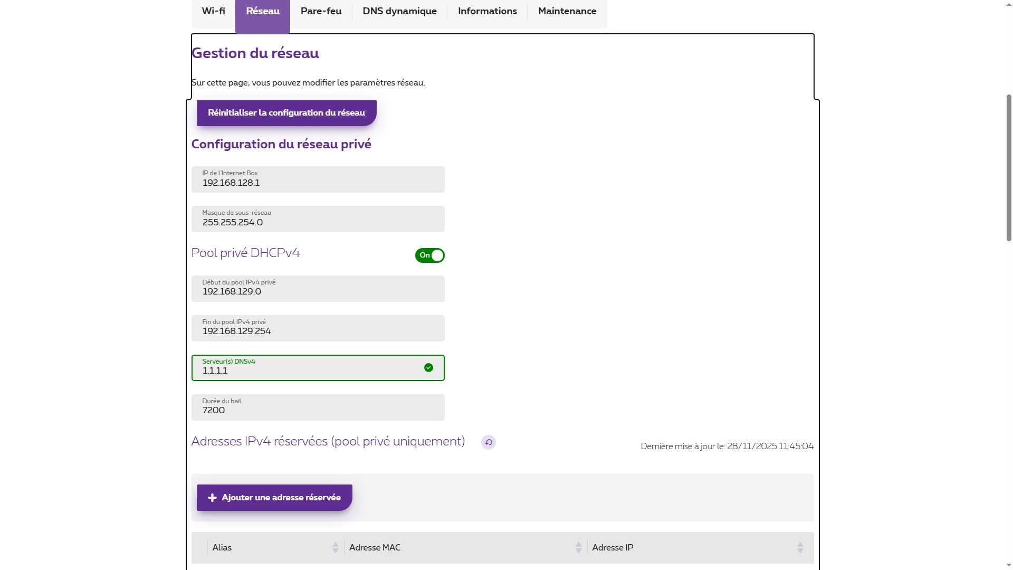Click the refresh reserved addresses icon
The image size is (1013, 570).
(488, 442)
